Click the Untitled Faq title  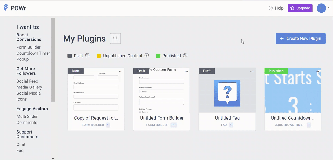[227, 118]
